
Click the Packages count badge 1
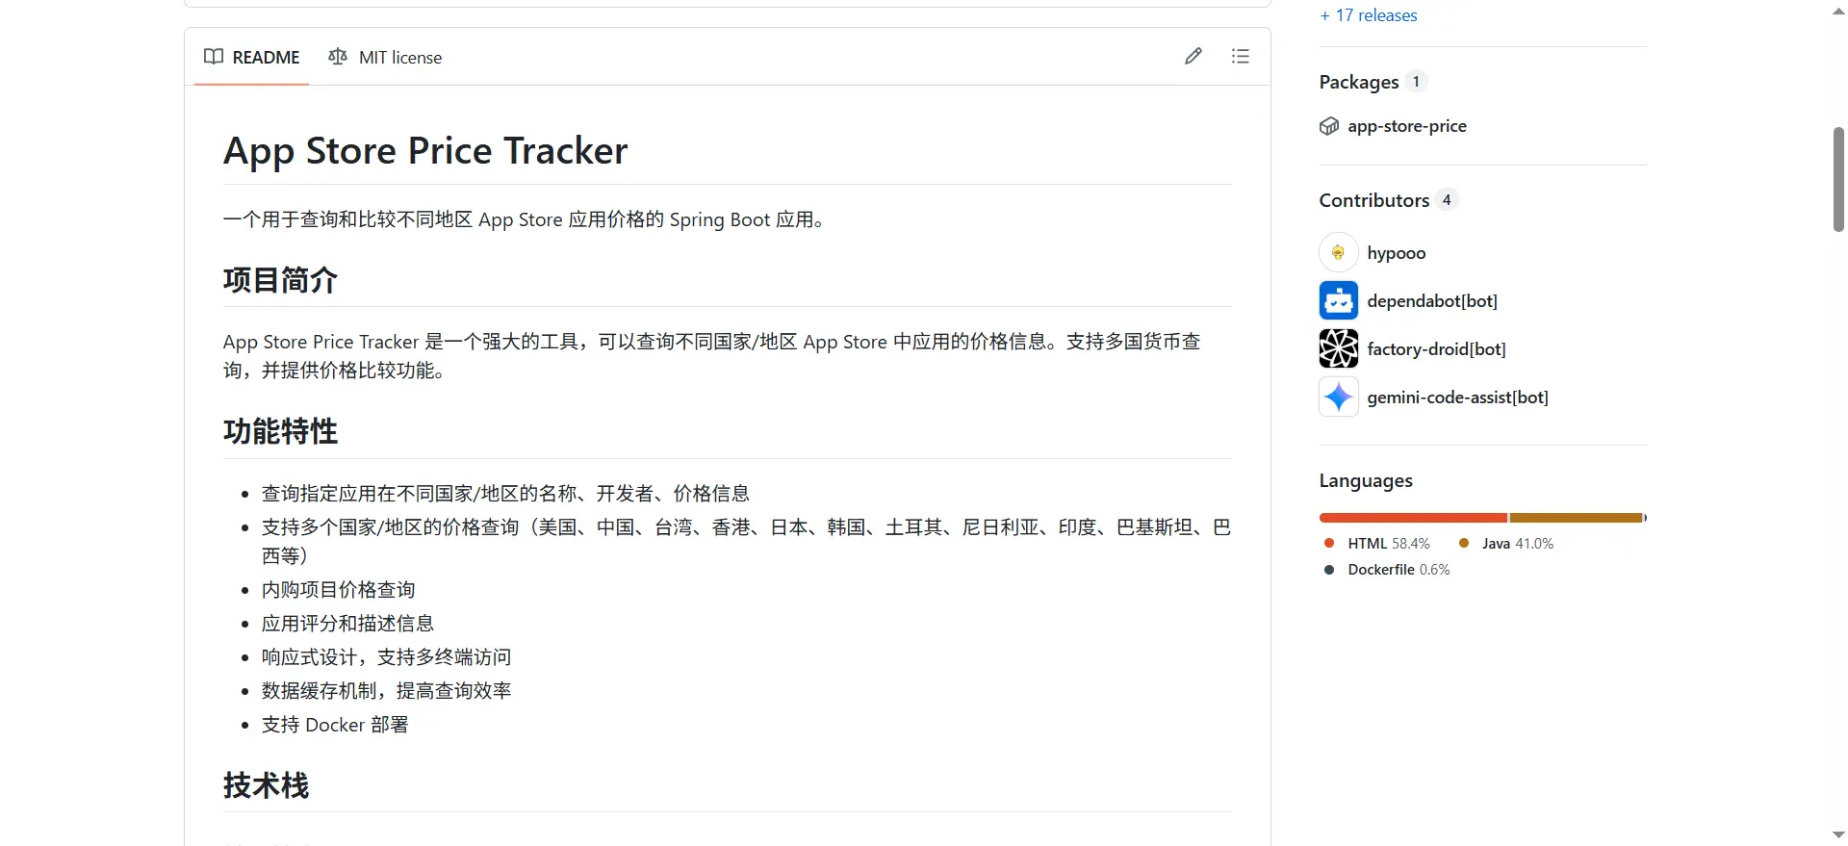[1415, 82]
